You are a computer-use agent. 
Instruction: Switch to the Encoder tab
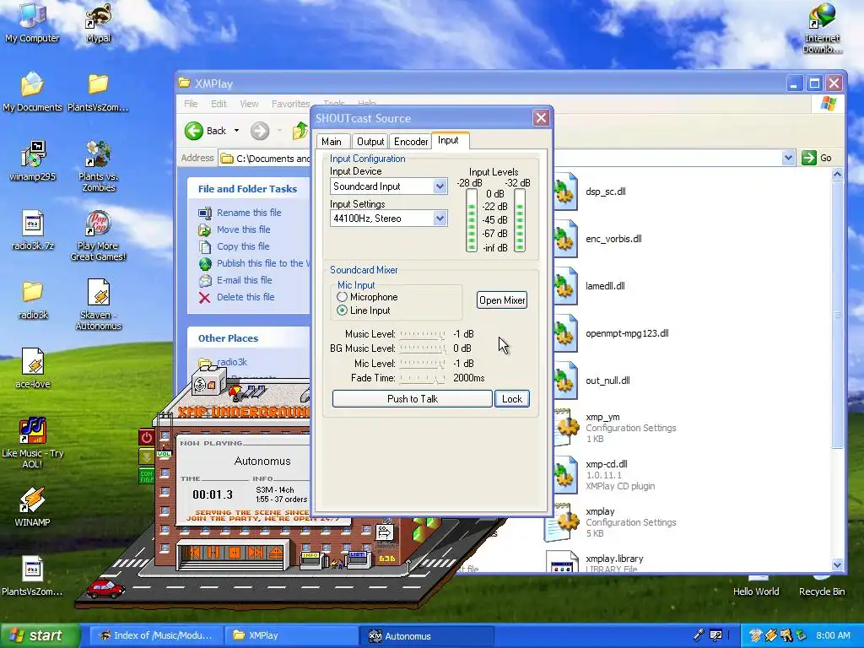[x=411, y=142]
